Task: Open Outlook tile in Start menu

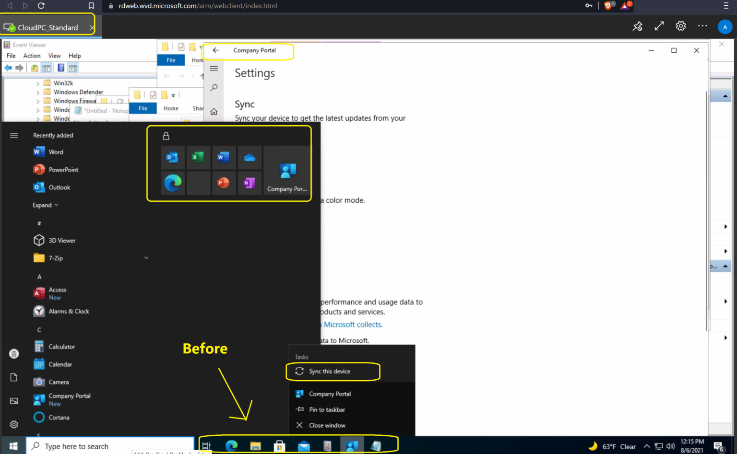Action: click(173, 158)
